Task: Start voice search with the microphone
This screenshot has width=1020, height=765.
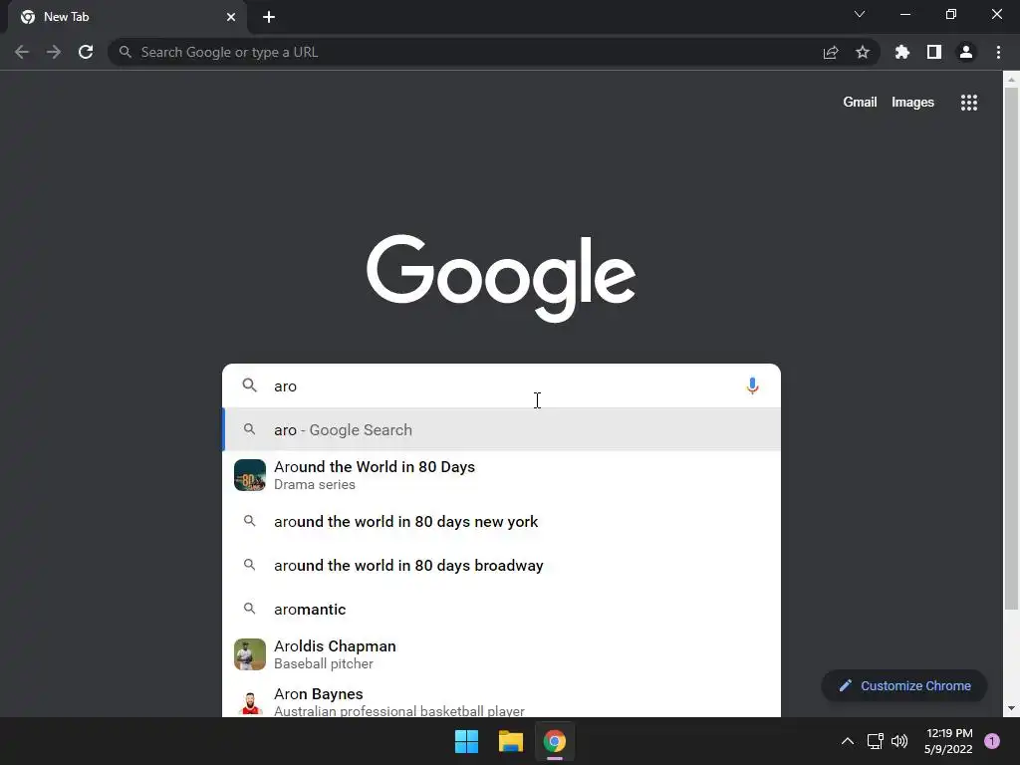Action: tap(752, 385)
